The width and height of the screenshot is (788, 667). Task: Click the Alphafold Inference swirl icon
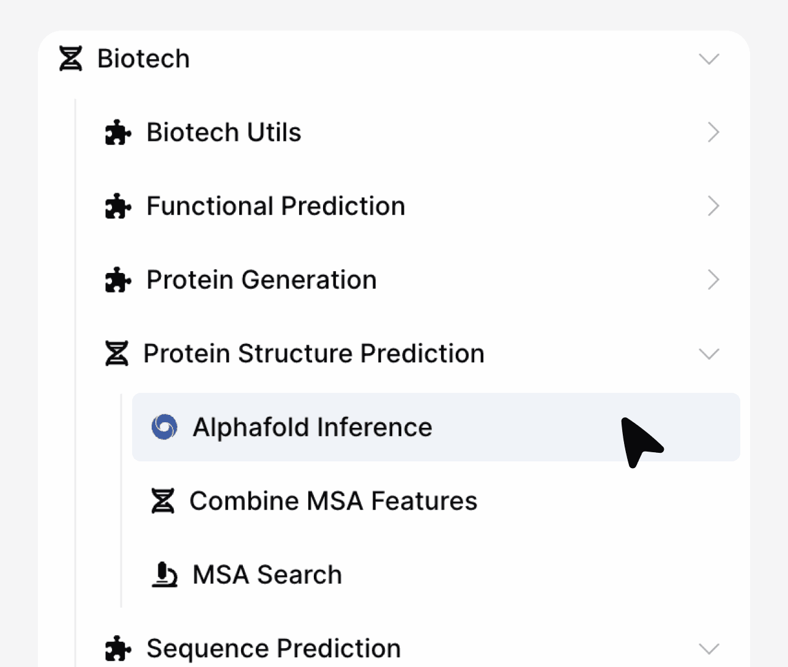pyautogui.click(x=165, y=427)
